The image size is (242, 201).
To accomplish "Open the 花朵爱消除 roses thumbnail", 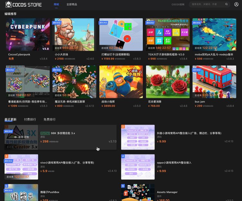I will (x=168, y=82).
